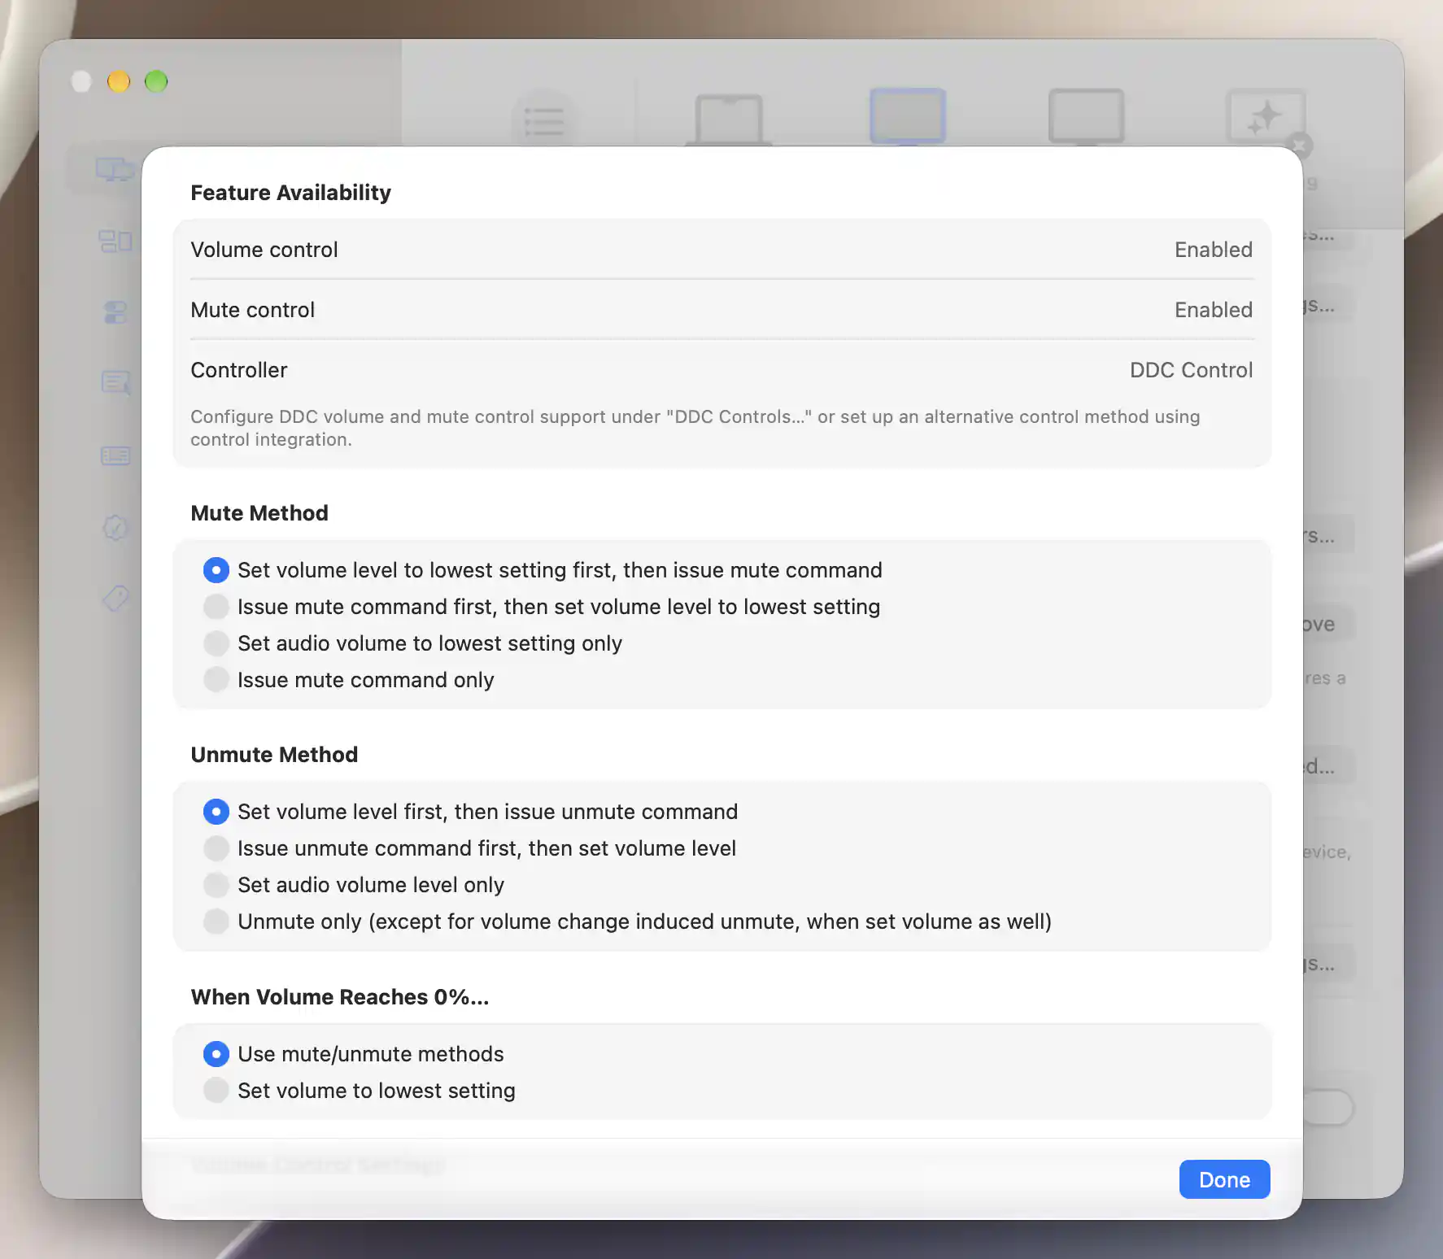Open the sidebar tag icon
This screenshot has height=1259, width=1443.
[116, 599]
